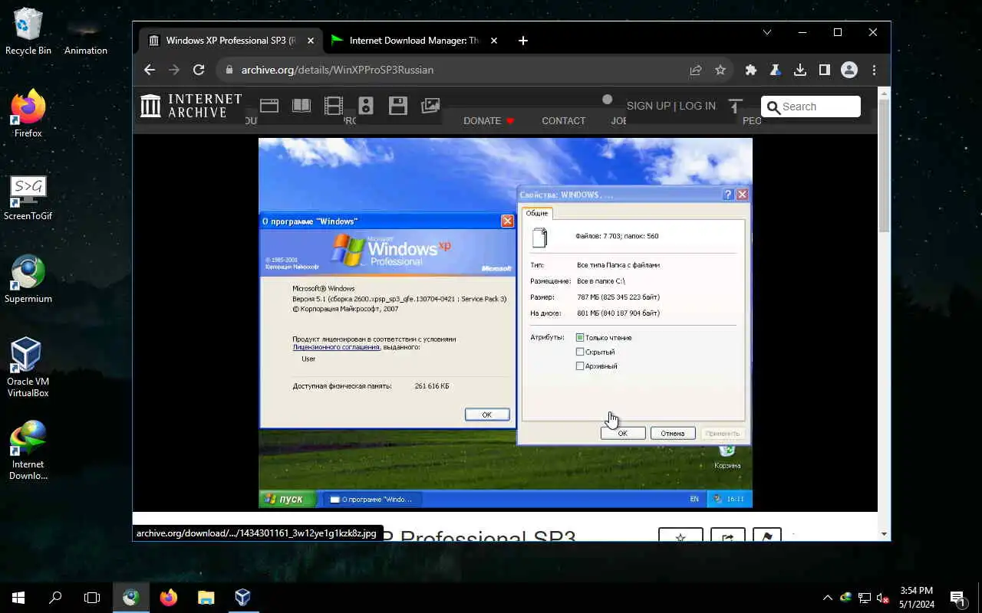982x613 pixels.
Task: Open the Recycle Bin desktop icon
Action: click(28, 31)
